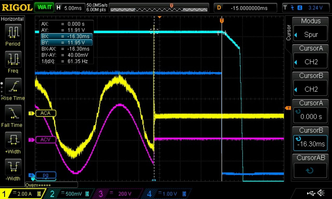
Task: Select the Fall Time measurement icon
Action: tap(13, 114)
